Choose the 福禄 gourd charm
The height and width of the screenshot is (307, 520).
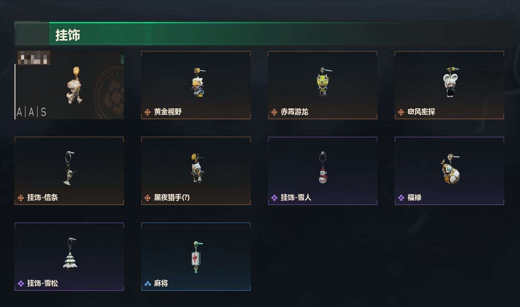[x=449, y=171]
